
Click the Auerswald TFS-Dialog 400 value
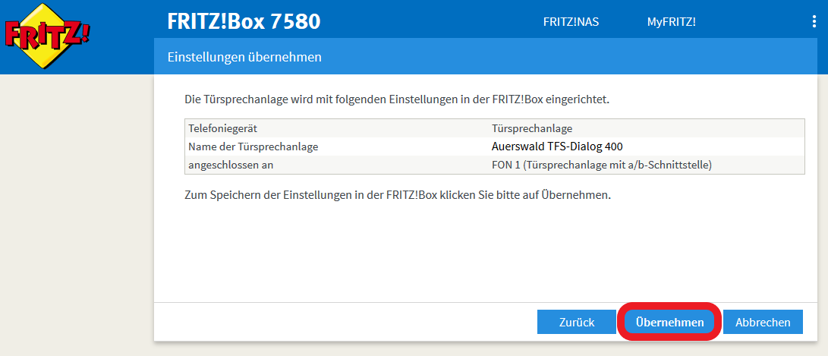click(x=557, y=146)
